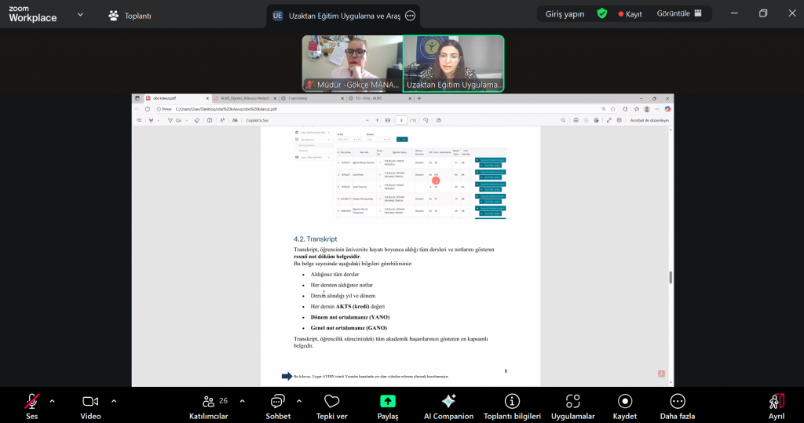Image resolution: width=804 pixels, height=423 pixels.
Task: Click the Giriş yapın sign-in button
Action: click(565, 14)
